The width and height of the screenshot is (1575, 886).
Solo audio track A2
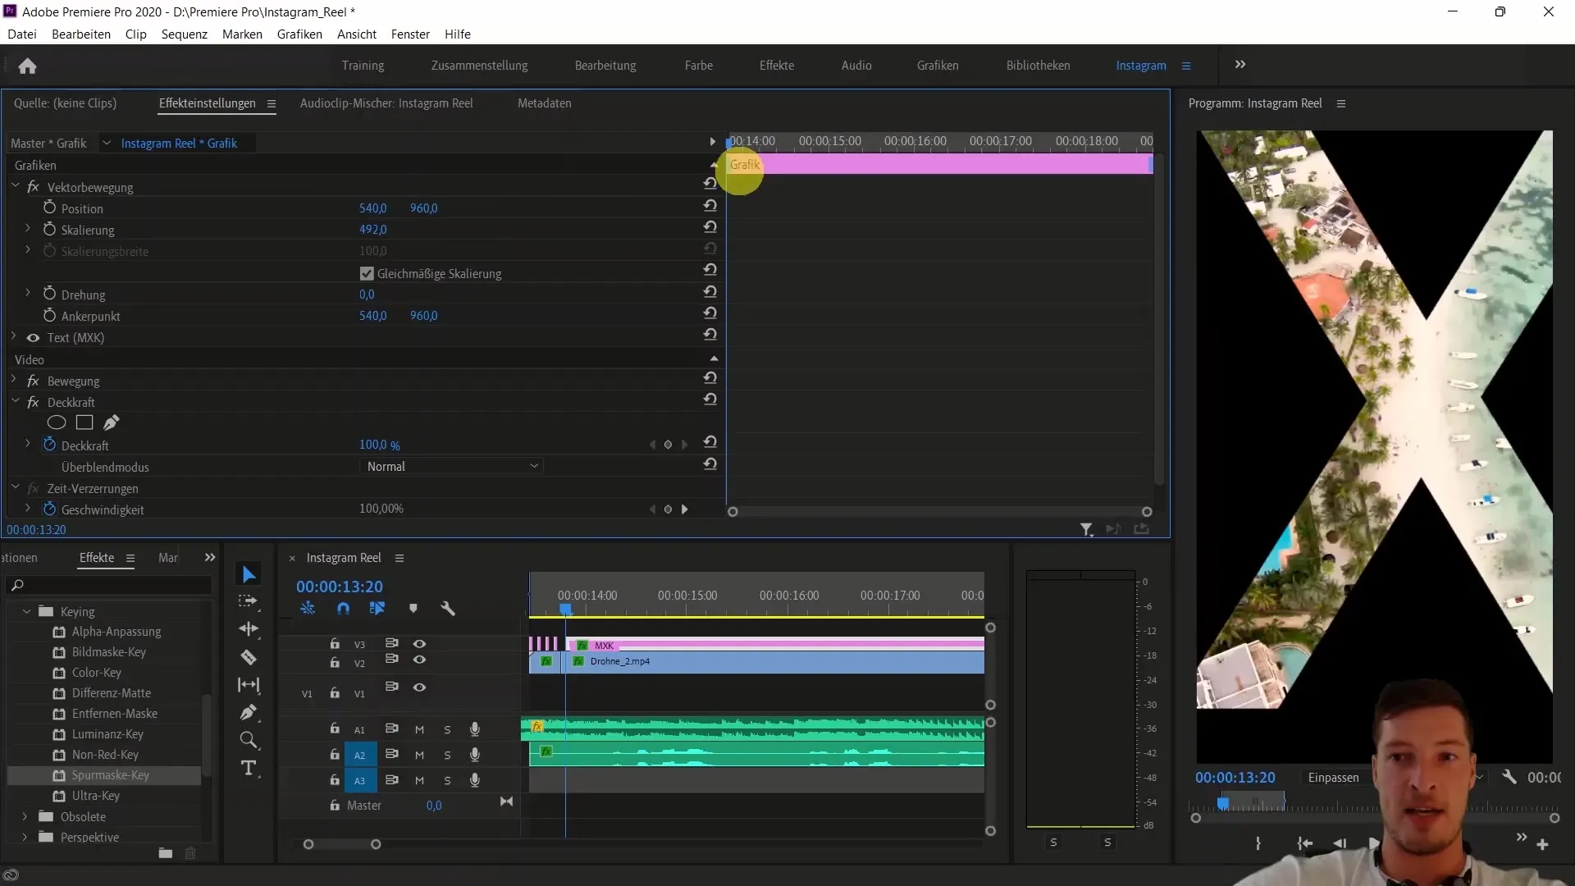coord(447,755)
